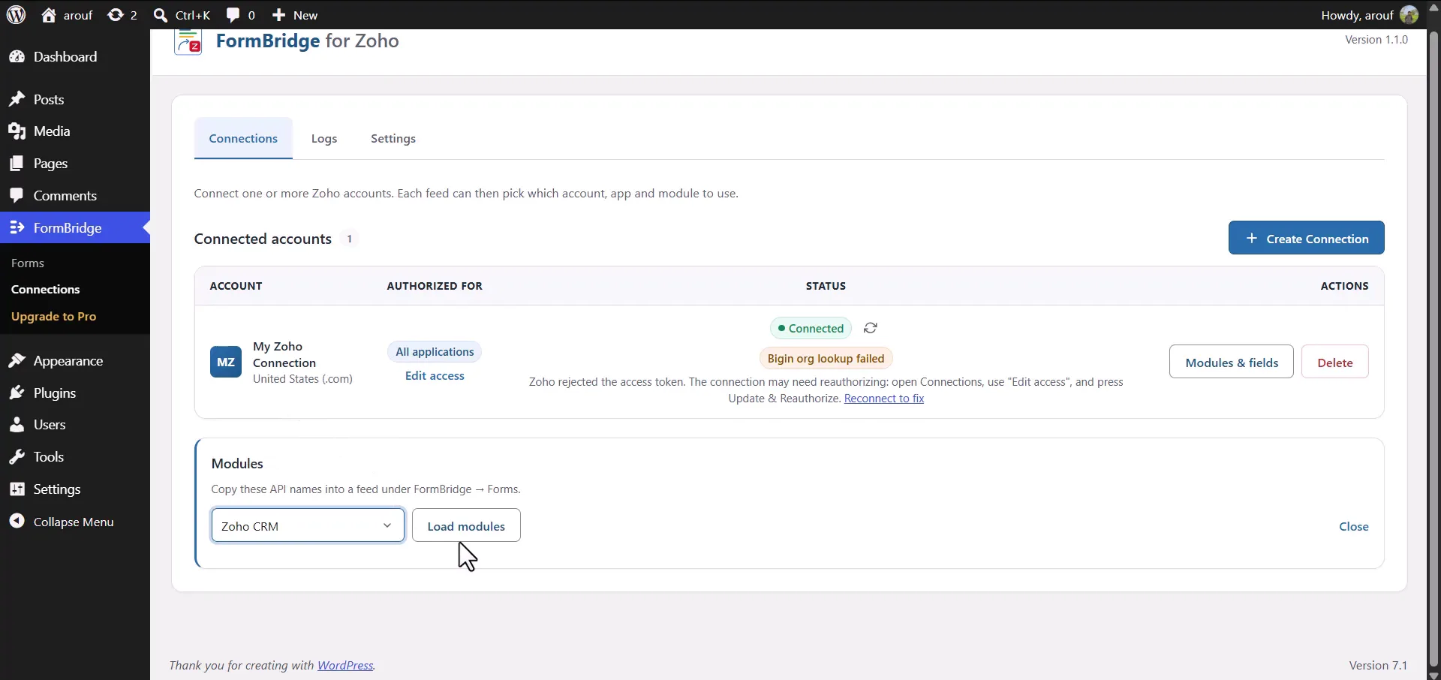Select the FormBridge sidebar menu
Image resolution: width=1441 pixels, height=680 pixels.
(x=75, y=228)
